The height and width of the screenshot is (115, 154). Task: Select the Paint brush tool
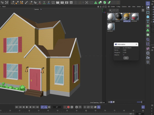click(26, 2)
